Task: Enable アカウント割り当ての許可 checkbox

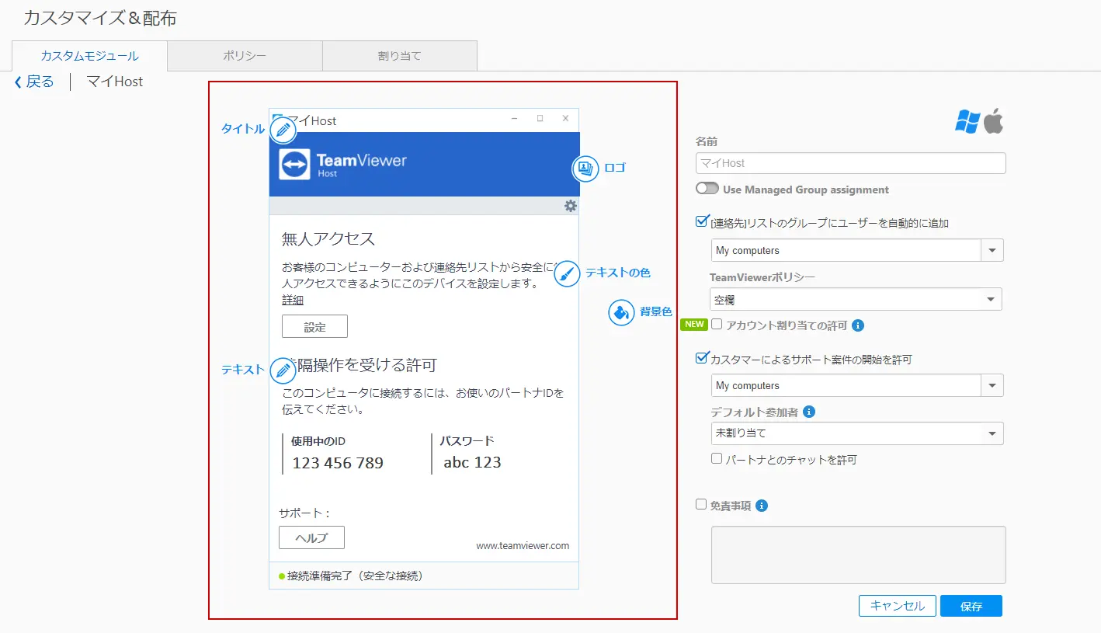Action: tap(717, 324)
